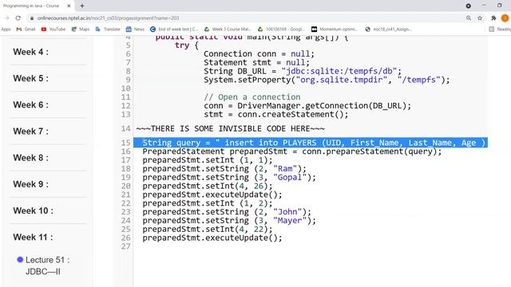Screen dimensions: 511x287
Task: Click the address bar URL
Action: point(108,18)
